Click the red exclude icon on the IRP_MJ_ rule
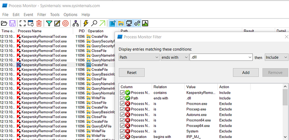The width and height of the screenshot is (289, 140). pyautogui.click(x=128, y=137)
